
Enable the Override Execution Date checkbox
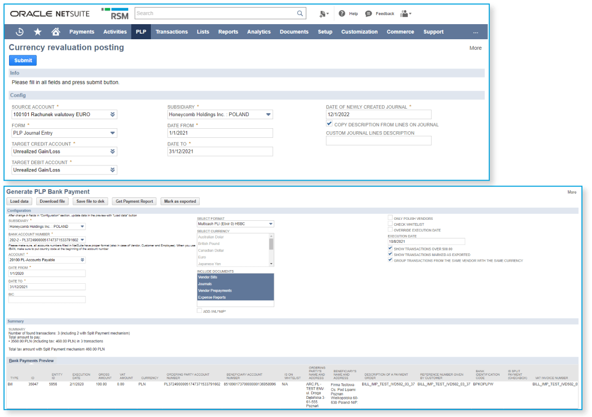(x=390, y=230)
